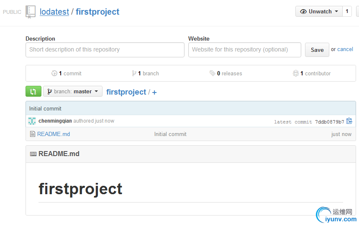Open the lodatest owner link

point(54,12)
